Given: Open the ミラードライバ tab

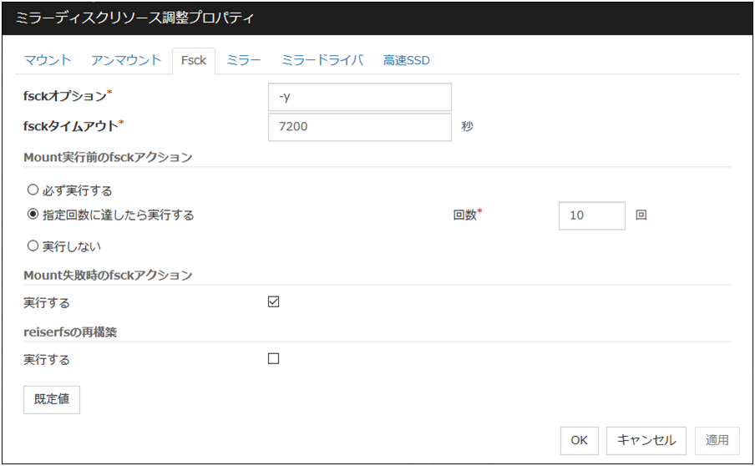Looking at the screenshot, I should tap(322, 61).
